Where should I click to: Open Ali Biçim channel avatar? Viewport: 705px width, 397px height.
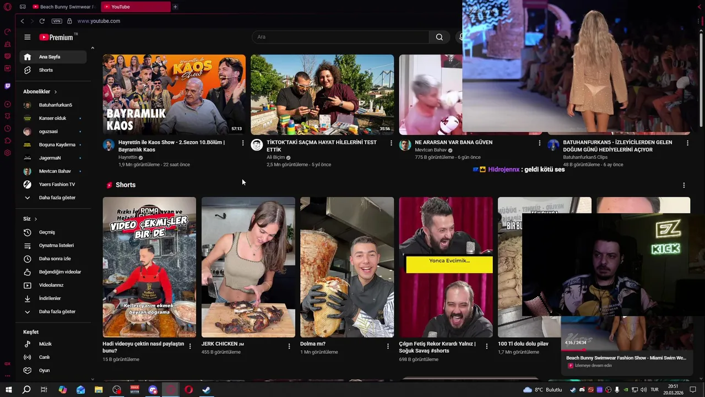click(x=257, y=145)
